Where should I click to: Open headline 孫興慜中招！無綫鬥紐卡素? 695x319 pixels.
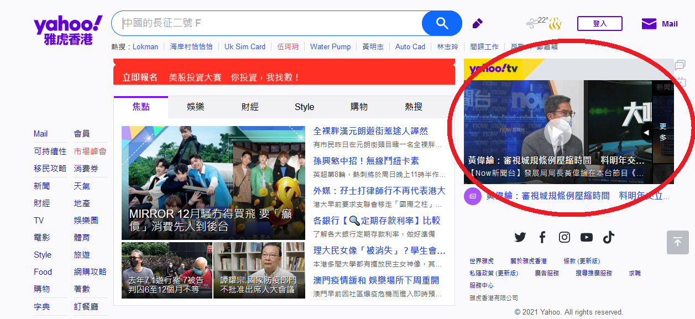(x=366, y=161)
